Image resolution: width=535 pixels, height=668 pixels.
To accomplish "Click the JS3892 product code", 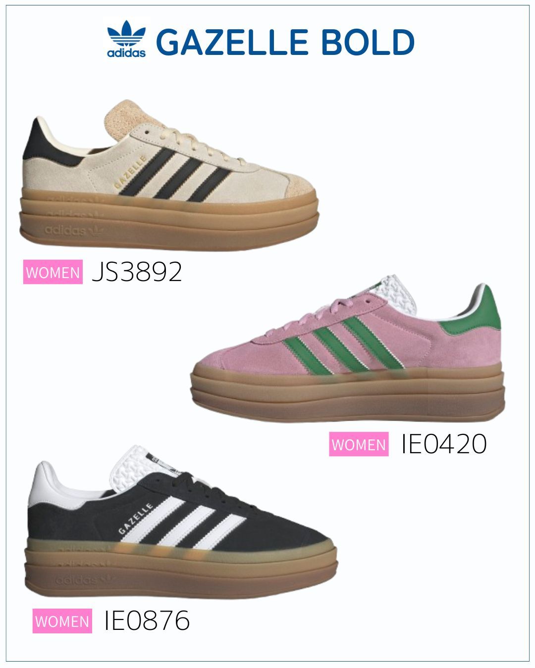I will click(137, 272).
